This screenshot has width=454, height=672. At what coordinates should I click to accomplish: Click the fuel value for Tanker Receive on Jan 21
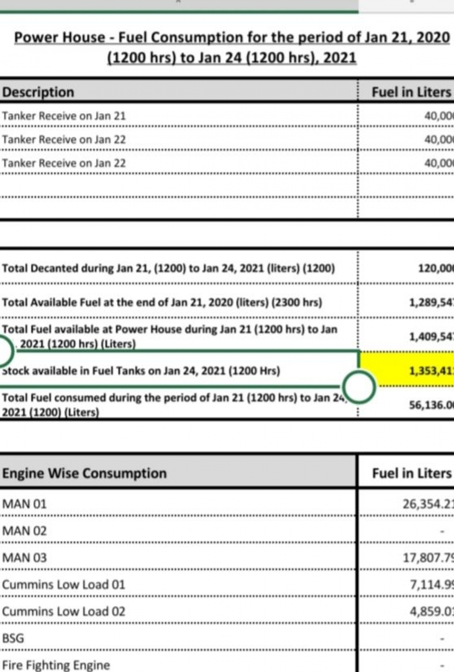[406, 116]
